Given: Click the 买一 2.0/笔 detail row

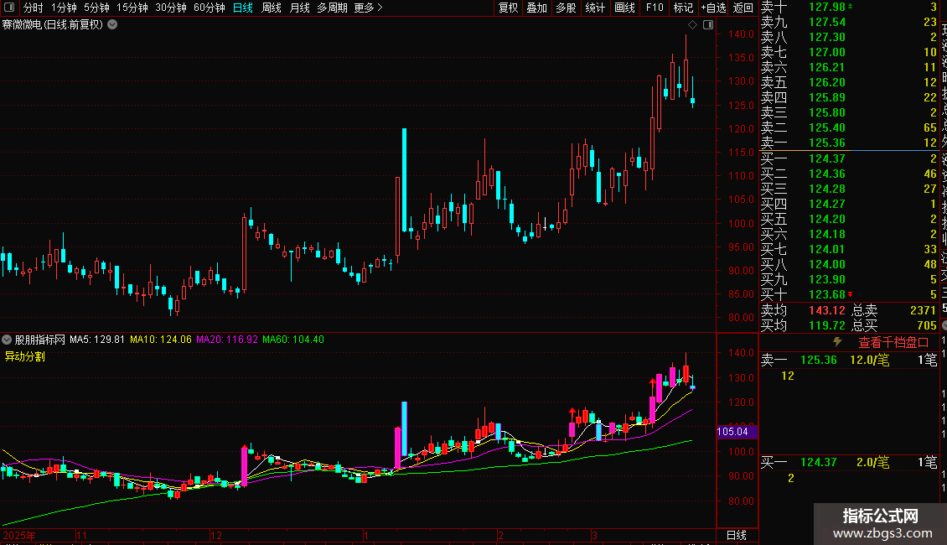Looking at the screenshot, I should point(849,462).
